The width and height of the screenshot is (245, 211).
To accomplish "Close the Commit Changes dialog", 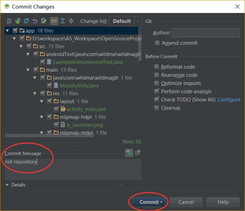I will click(x=237, y=7).
